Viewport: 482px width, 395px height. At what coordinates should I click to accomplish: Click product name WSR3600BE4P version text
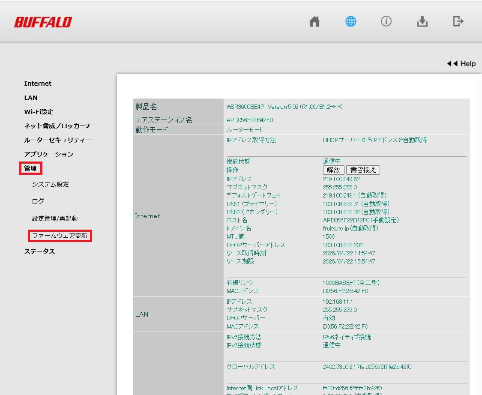click(284, 107)
